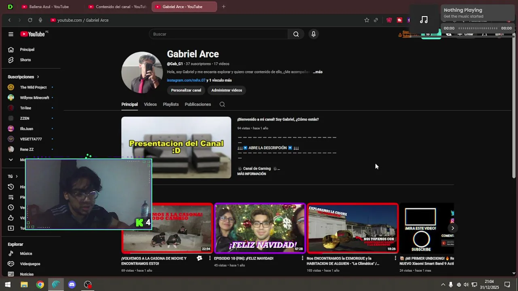Click media widget playback progress bar
Image resolution: width=518 pixels, height=291 pixels.
[478, 28]
